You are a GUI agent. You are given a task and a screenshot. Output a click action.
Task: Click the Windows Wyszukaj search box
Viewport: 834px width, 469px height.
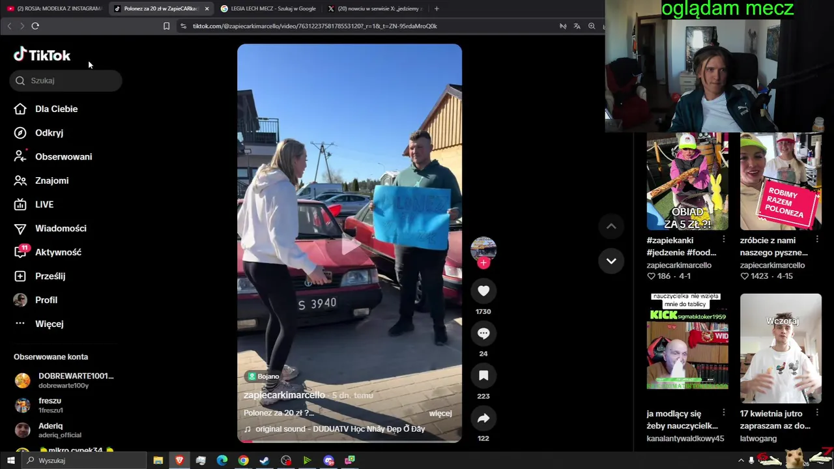84,461
